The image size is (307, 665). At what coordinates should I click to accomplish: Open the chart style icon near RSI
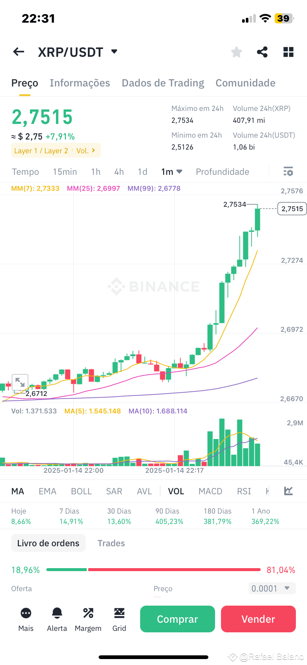288,491
